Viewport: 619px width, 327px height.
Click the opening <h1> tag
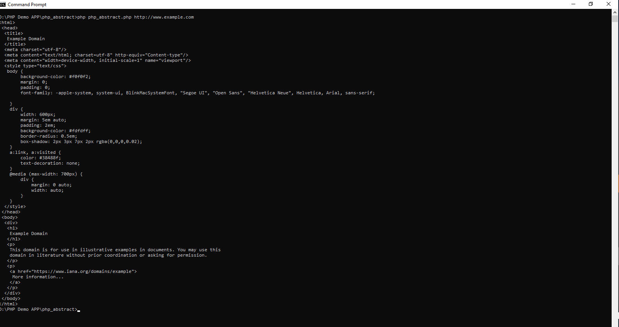(x=12, y=228)
